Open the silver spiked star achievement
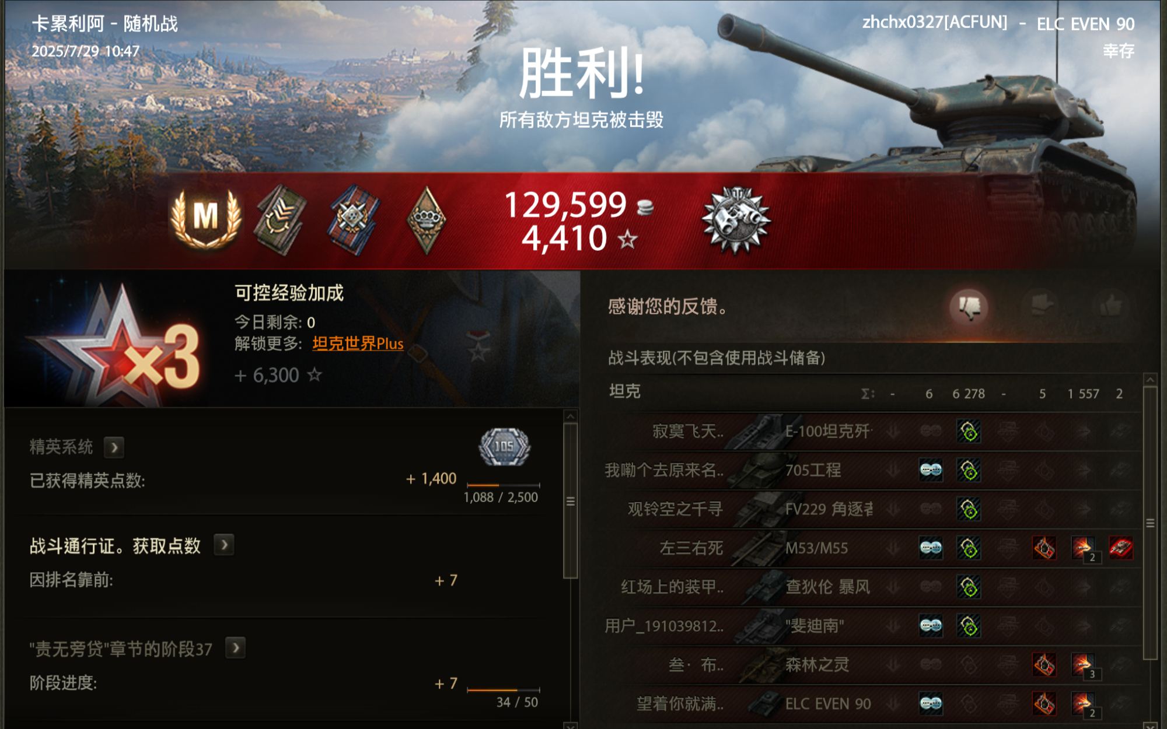1167x729 pixels. [736, 220]
